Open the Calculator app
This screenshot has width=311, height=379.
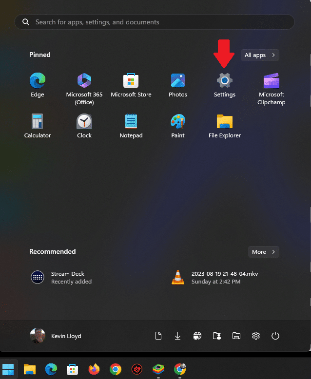38,126
